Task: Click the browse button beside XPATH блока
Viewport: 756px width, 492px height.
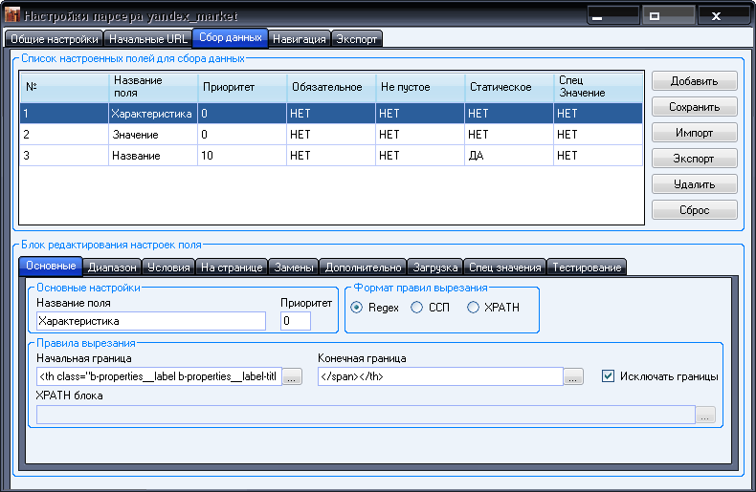Action: click(704, 415)
